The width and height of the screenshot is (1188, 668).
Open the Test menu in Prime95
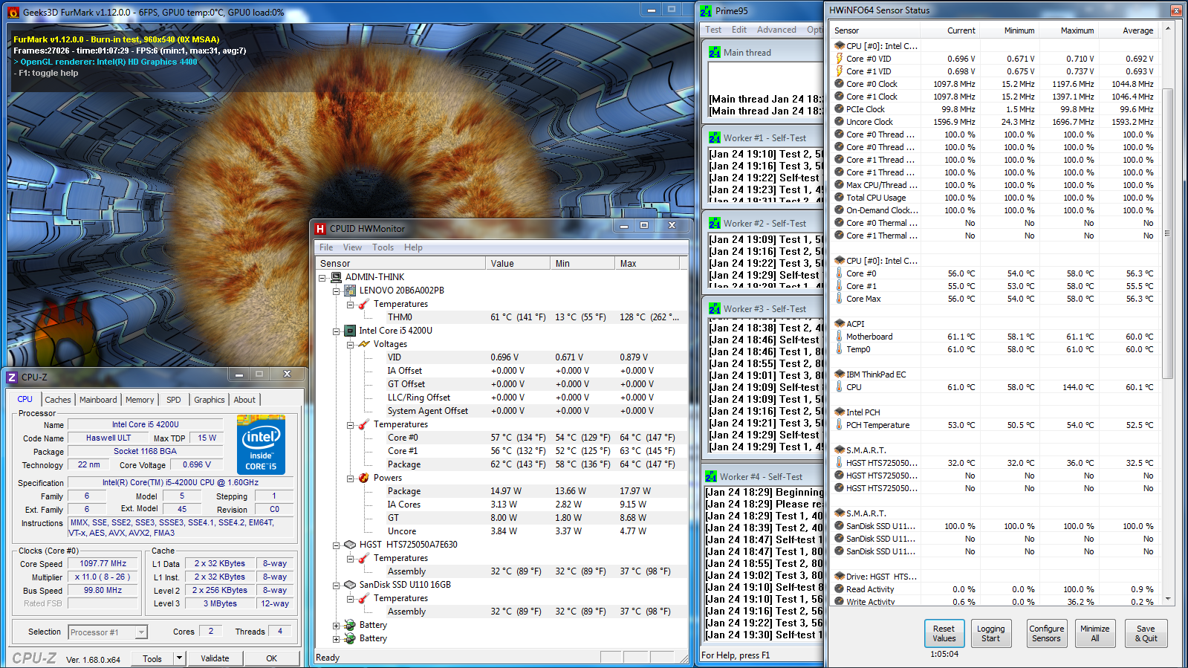[x=713, y=30]
